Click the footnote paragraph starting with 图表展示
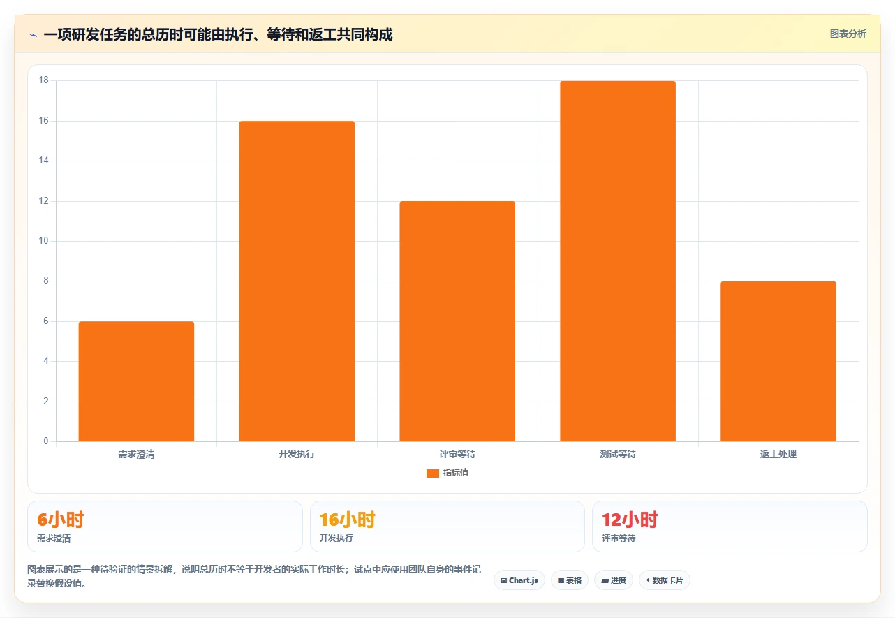The height and width of the screenshot is (618, 895). tap(254, 577)
